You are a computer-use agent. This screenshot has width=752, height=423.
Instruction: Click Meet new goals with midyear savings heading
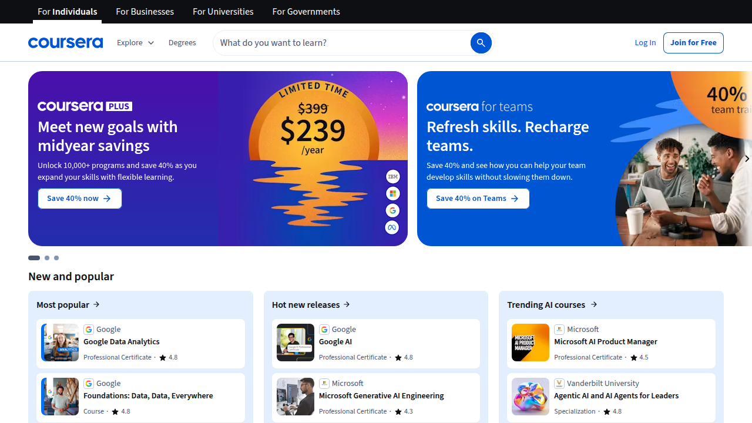coord(108,136)
